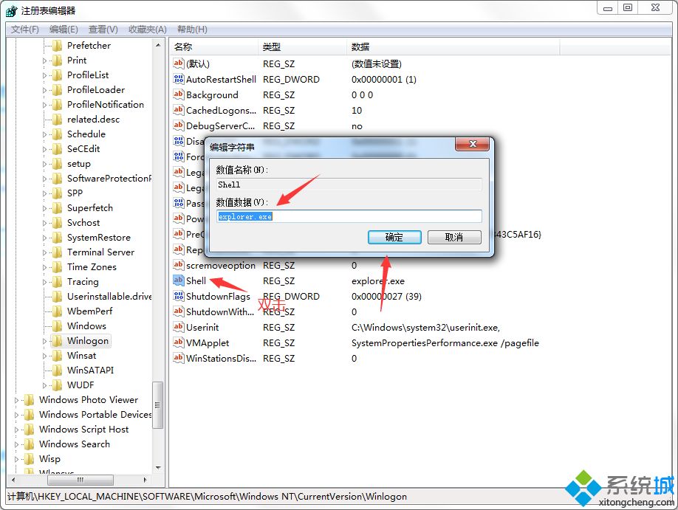Click the CachedLogons string value icon
Screen dimensions: 678x510
(x=179, y=110)
